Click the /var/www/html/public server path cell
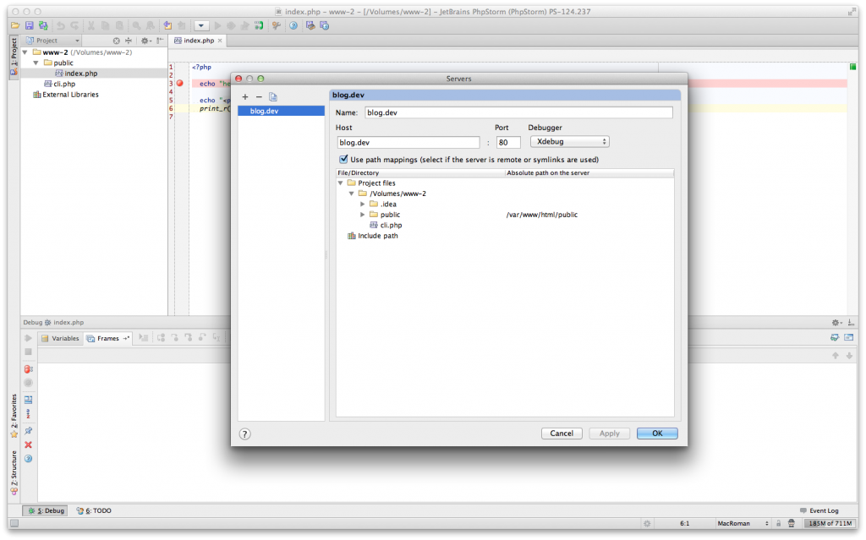The width and height of the screenshot is (866, 540). 542,215
